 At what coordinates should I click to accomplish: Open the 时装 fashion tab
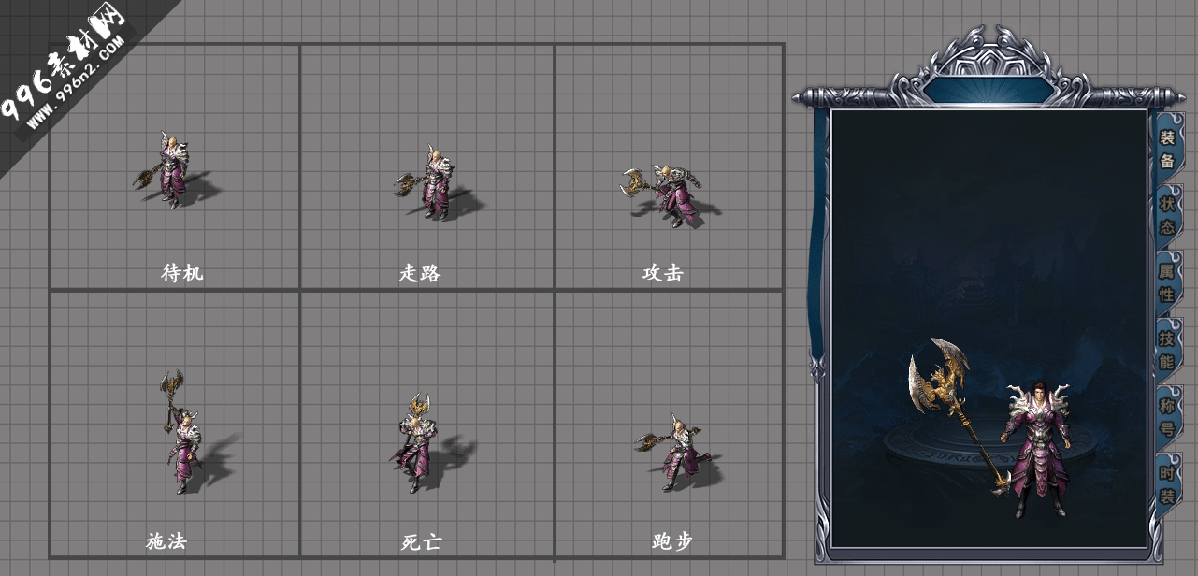click(1167, 484)
